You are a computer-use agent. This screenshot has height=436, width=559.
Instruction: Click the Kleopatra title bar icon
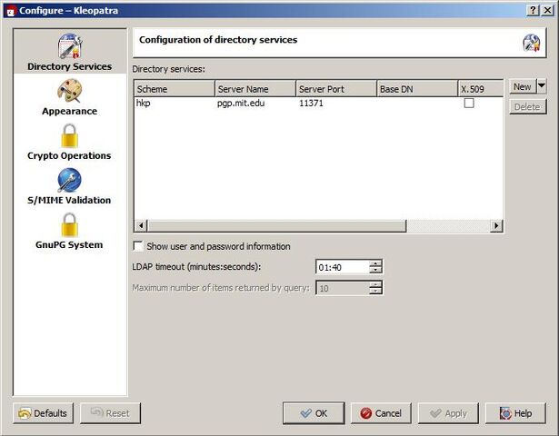coord(10,11)
